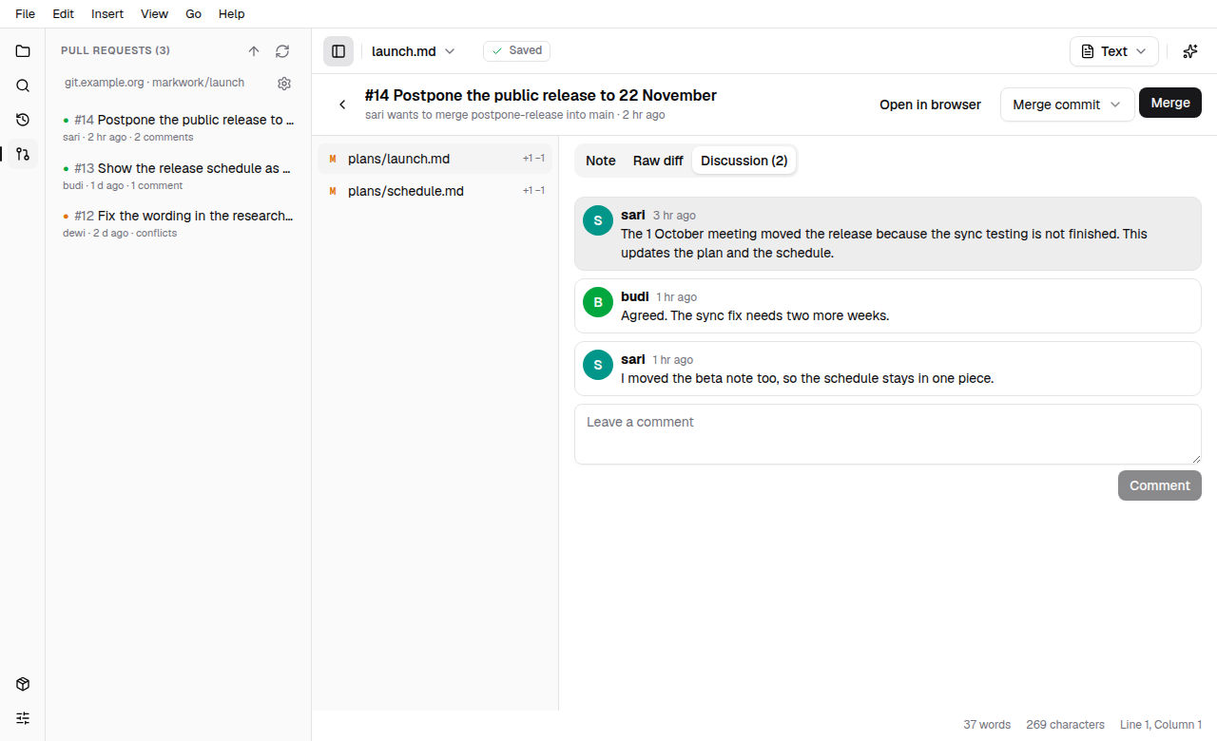The image size is (1217, 741).
Task: Open the View menu
Action: (154, 14)
